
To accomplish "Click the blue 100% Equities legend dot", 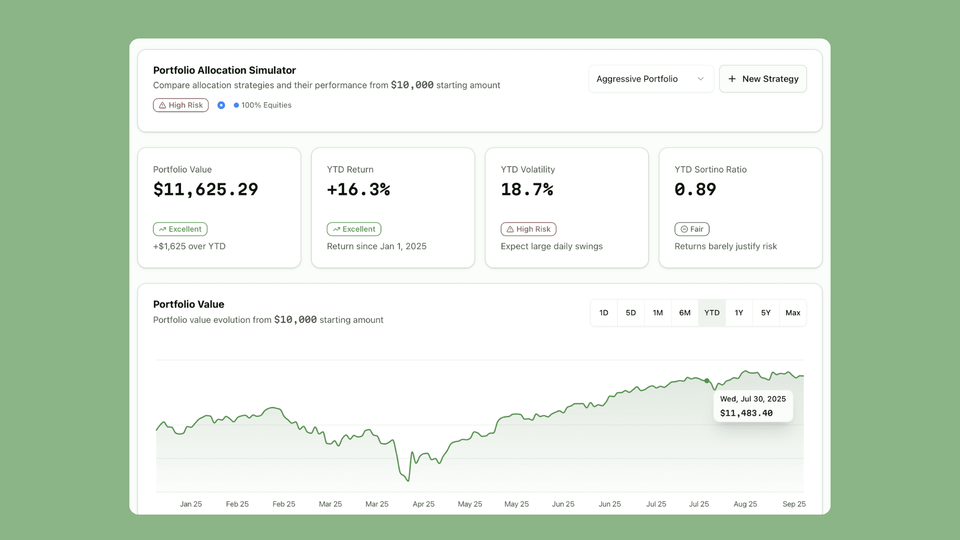I will coord(236,105).
